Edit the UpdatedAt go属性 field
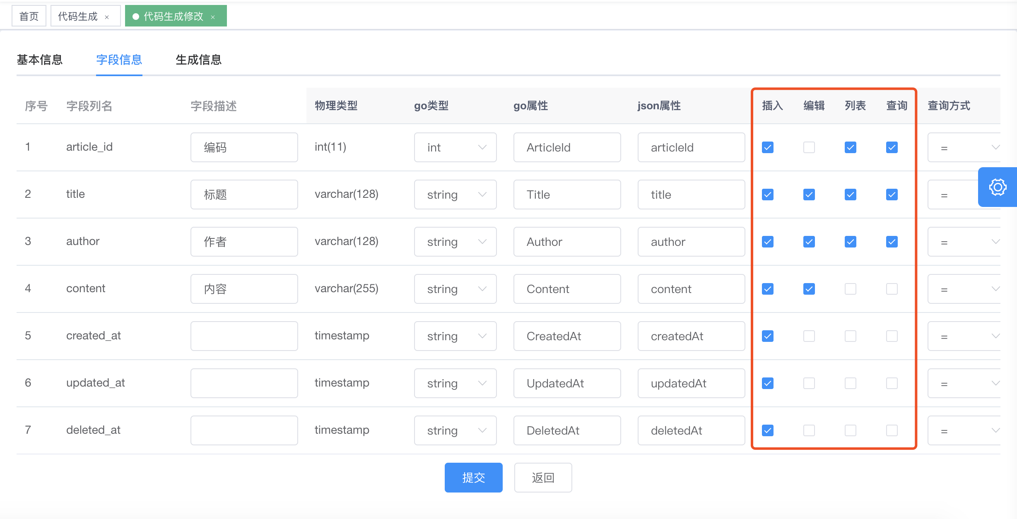1017x519 pixels. [x=567, y=383]
